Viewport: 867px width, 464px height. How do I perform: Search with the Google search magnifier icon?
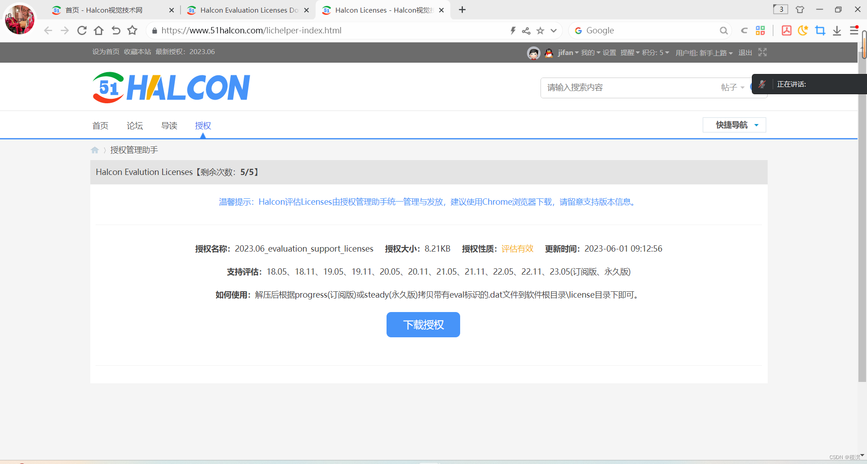coord(723,31)
